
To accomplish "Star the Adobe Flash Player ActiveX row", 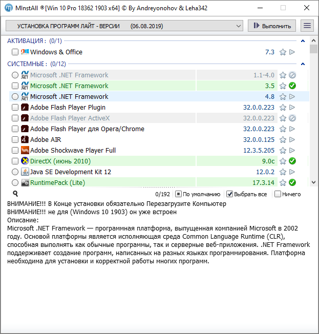I will point(283,118).
